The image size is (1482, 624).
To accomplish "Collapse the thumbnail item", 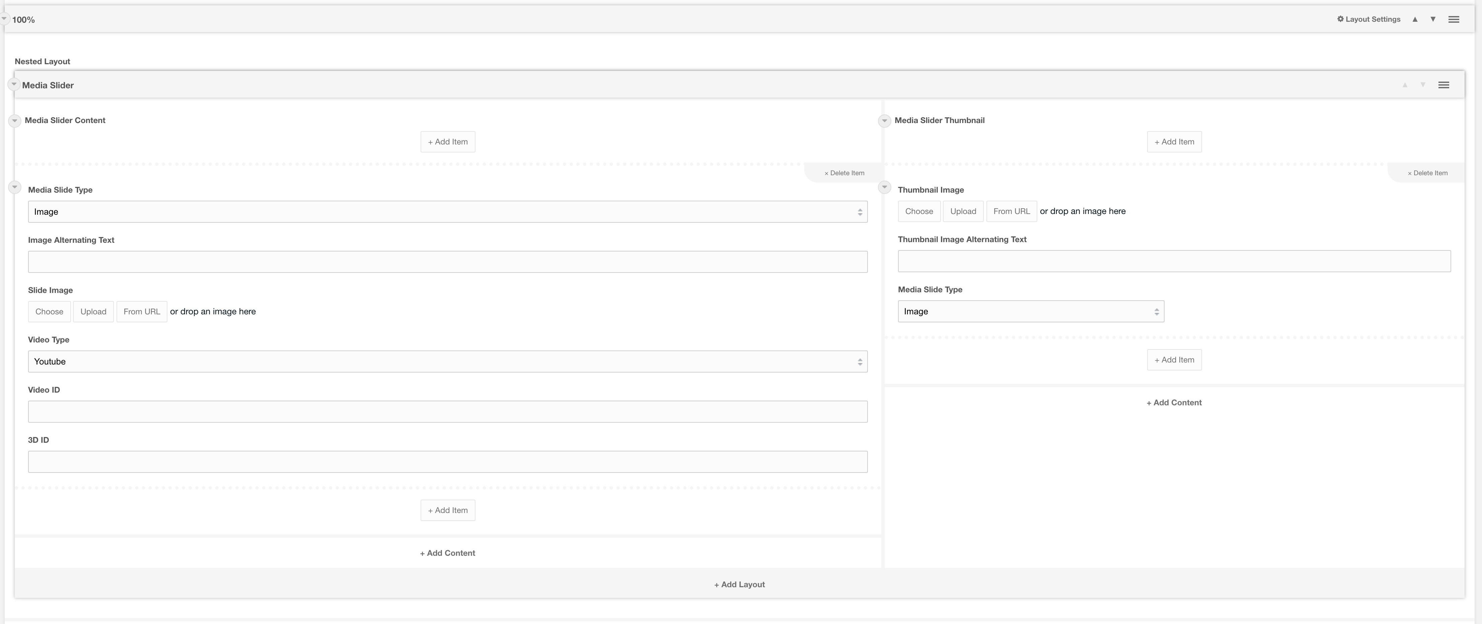I will [885, 187].
